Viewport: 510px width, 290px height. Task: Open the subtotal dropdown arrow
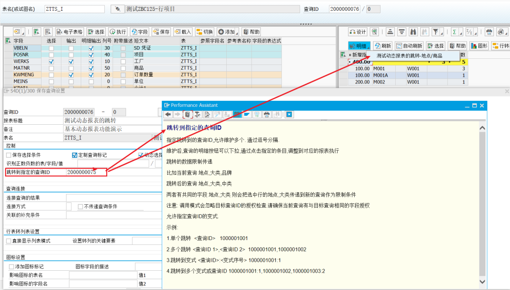(476, 33)
